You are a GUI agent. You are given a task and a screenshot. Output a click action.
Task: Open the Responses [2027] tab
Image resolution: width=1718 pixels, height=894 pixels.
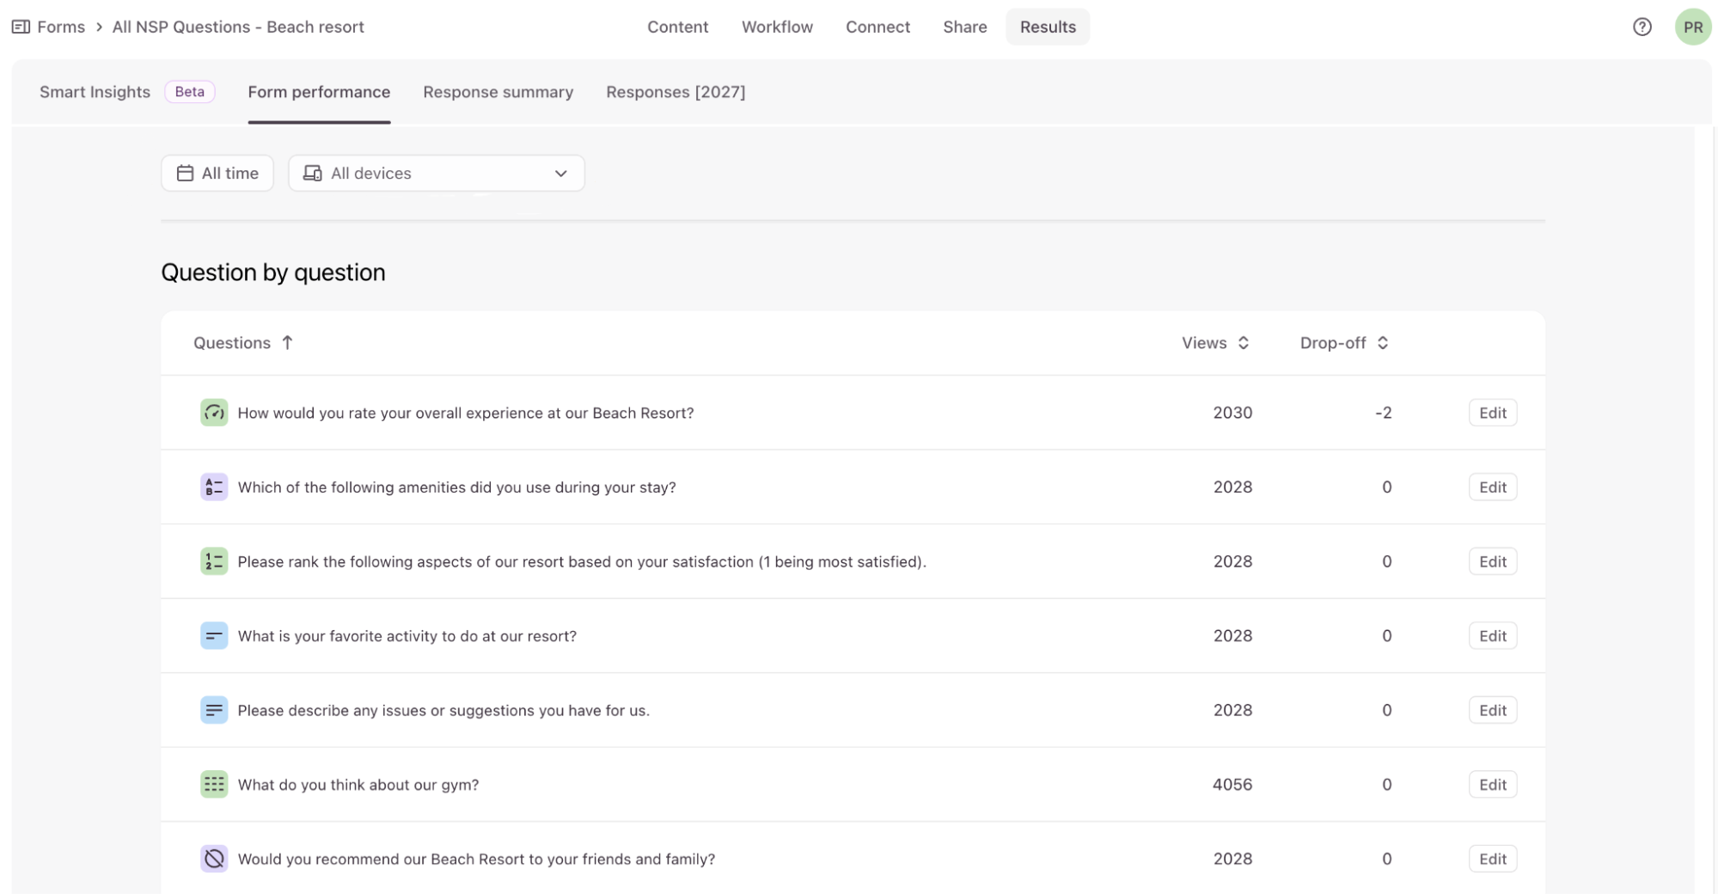pyautogui.click(x=676, y=92)
